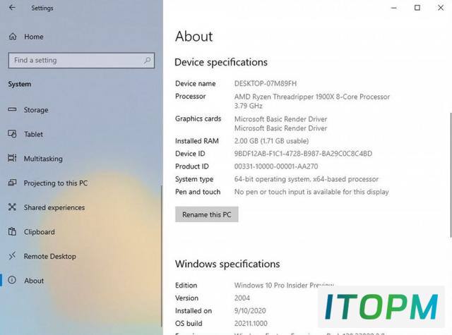
Task: Open Projecting to this PC settings
Action: [x=56, y=183]
